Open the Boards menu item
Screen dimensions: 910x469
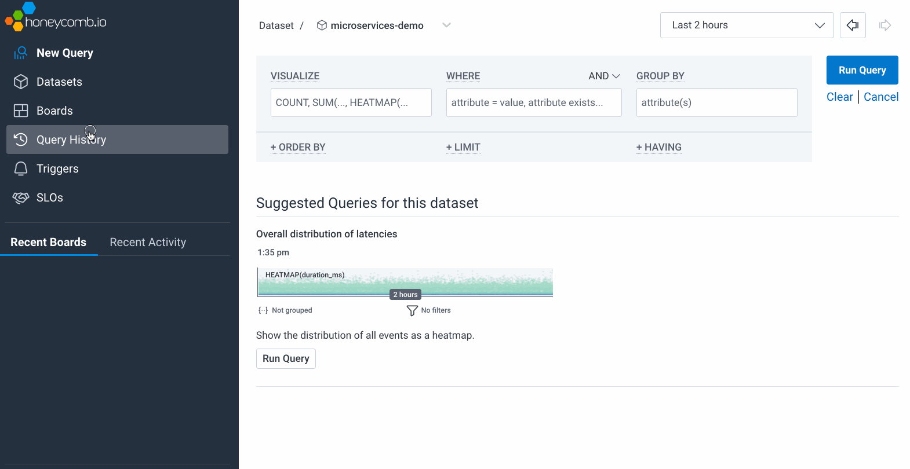tap(117, 111)
